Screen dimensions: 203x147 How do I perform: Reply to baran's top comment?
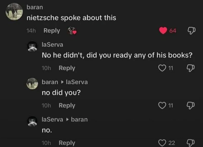[x=52, y=31]
